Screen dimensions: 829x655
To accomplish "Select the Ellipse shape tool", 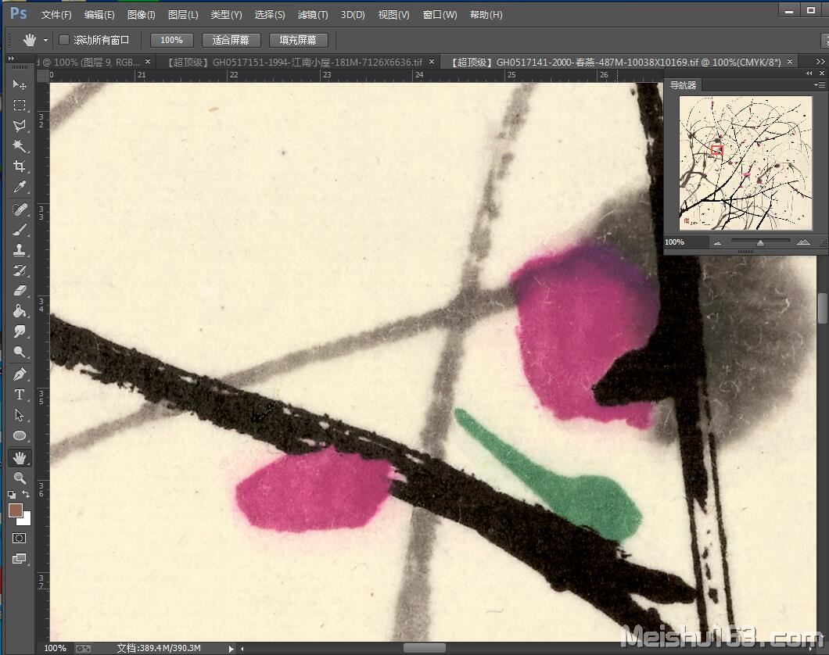I will click(x=20, y=436).
